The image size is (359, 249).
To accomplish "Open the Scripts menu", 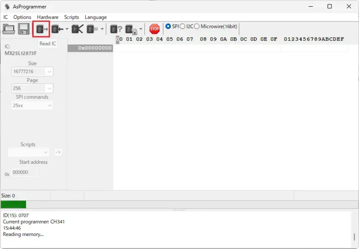I will click(71, 17).
